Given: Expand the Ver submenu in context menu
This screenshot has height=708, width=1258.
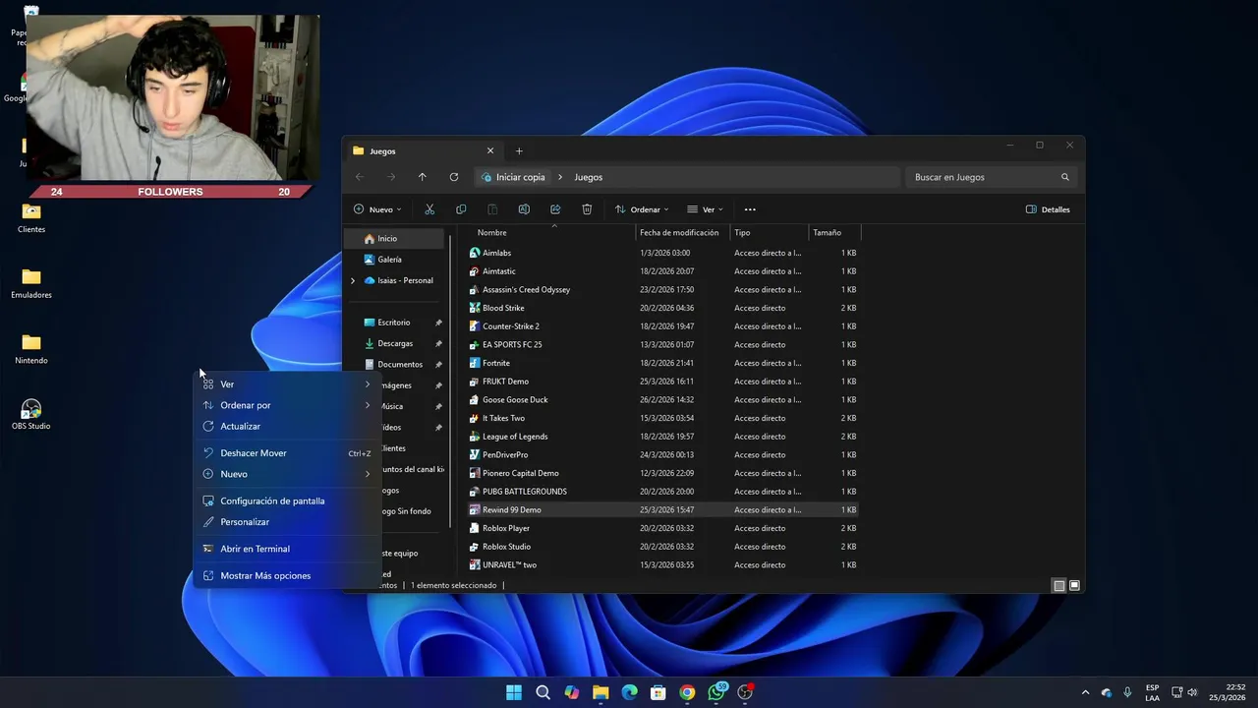Looking at the screenshot, I should [368, 384].
